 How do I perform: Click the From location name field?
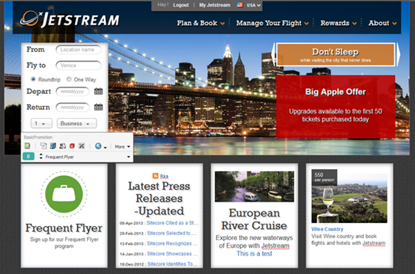tap(78, 50)
